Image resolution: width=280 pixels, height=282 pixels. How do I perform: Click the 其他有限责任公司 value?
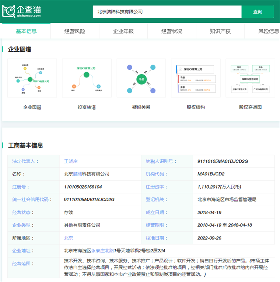tap(82, 225)
